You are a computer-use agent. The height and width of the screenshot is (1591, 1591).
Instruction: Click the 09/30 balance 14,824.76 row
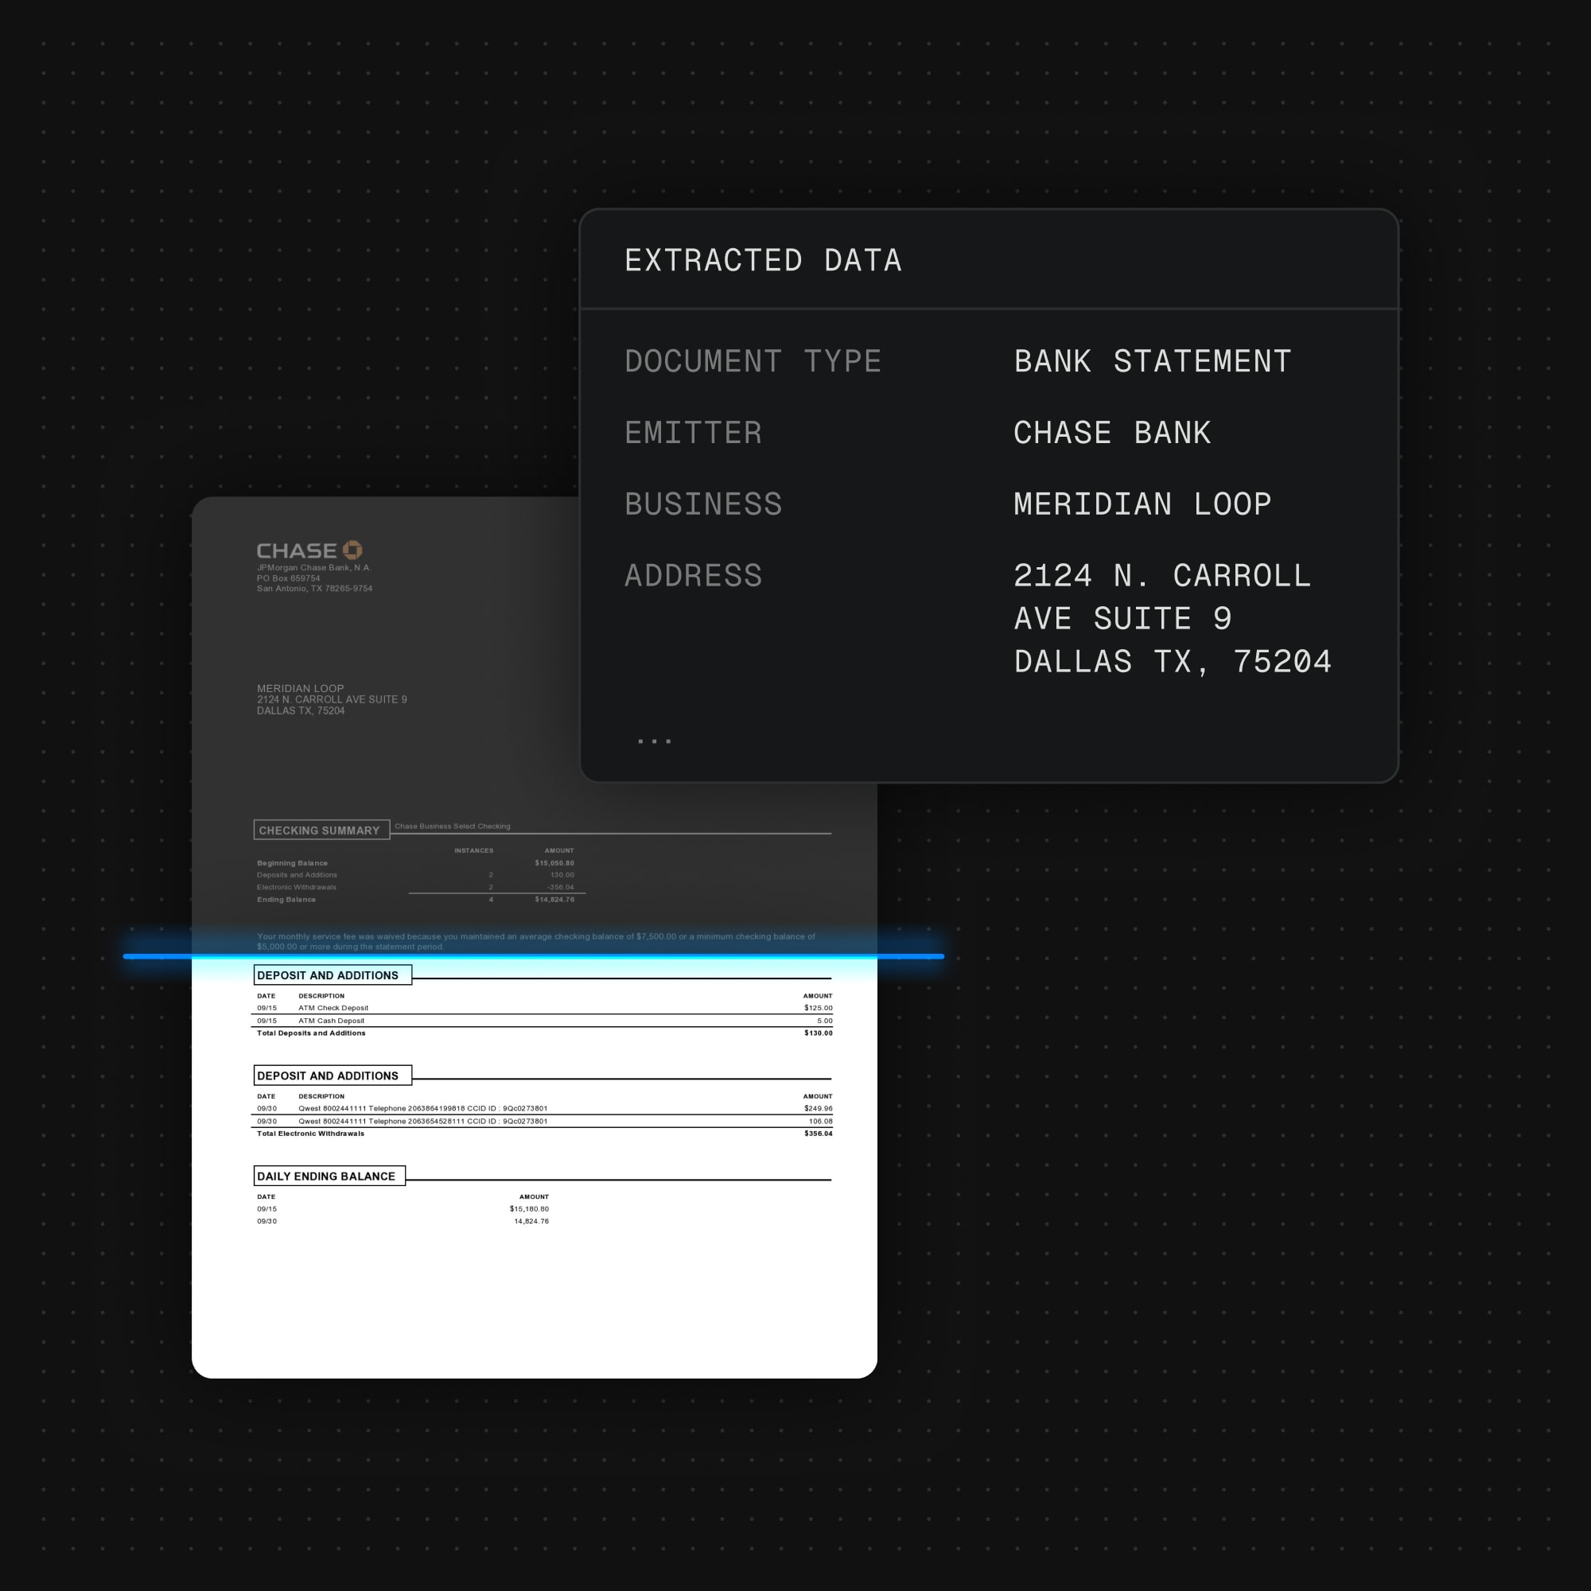click(x=402, y=1221)
